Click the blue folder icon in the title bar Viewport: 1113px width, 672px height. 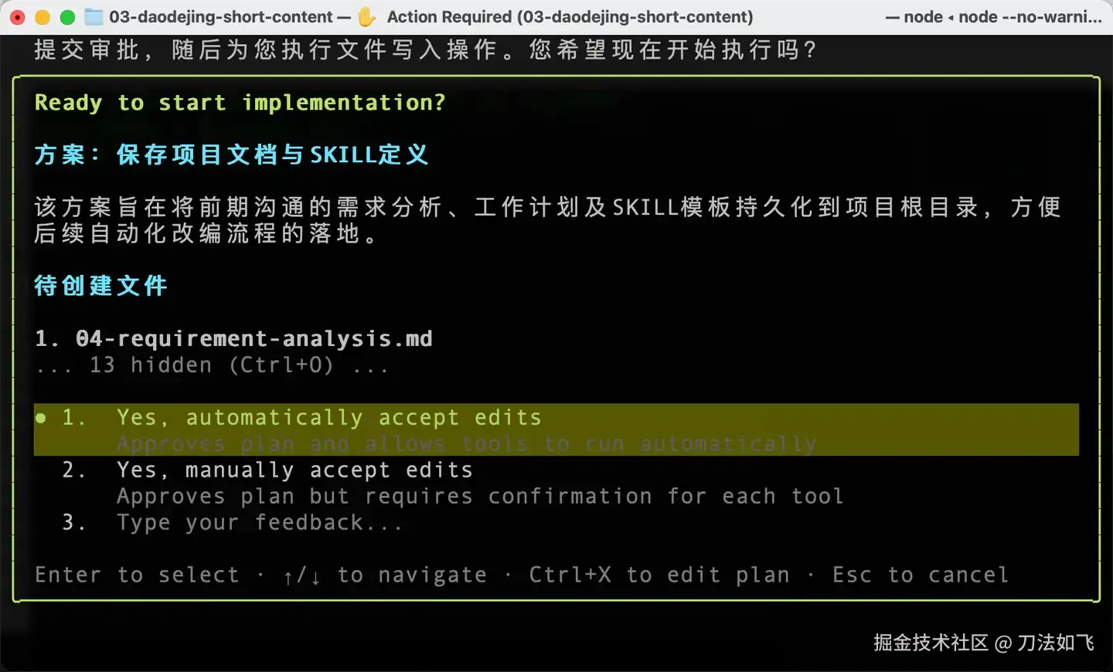[94, 16]
